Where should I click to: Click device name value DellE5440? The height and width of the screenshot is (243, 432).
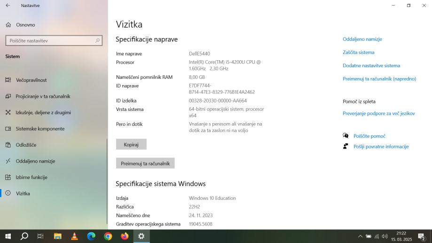(x=199, y=54)
